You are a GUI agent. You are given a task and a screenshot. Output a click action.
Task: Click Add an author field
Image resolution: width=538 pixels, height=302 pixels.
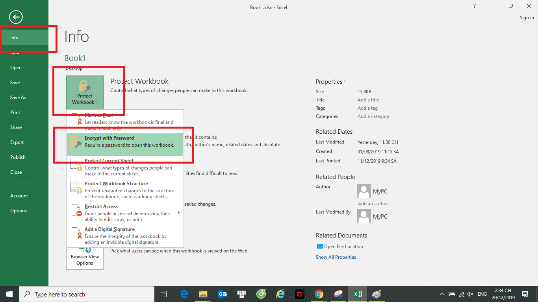[x=373, y=204]
